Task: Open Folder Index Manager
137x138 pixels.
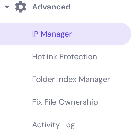Action: pos(71,79)
